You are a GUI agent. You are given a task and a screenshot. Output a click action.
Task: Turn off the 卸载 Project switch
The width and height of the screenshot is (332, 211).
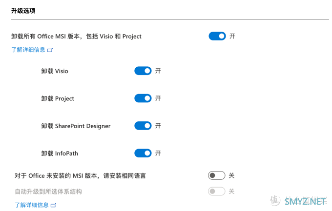(x=143, y=98)
